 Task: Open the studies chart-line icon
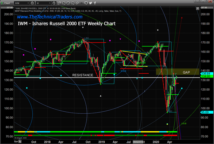click(64, 3)
